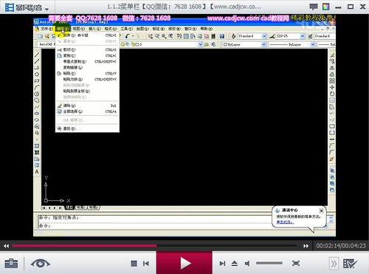Screen dimensions: 369x274
Task: Select the Spline draw tool
Action: click(x=37, y=107)
